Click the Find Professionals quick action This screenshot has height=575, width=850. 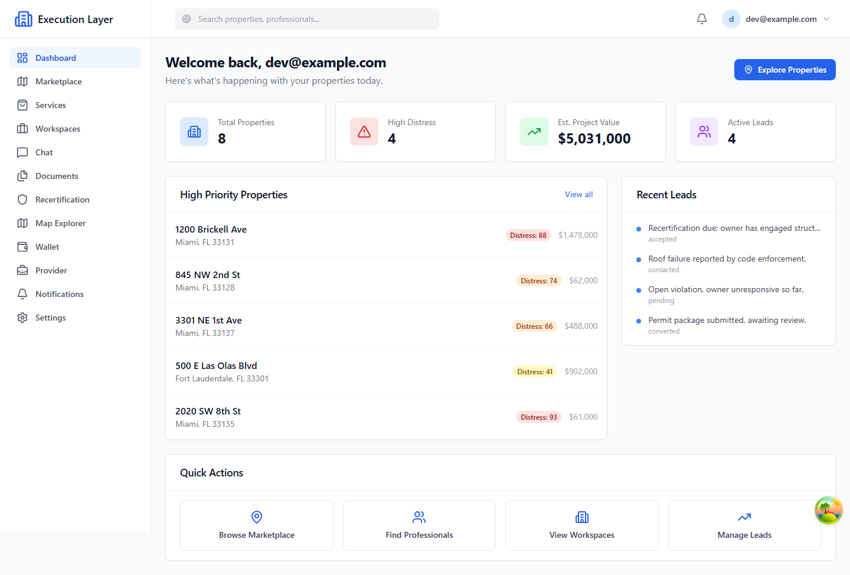419,525
